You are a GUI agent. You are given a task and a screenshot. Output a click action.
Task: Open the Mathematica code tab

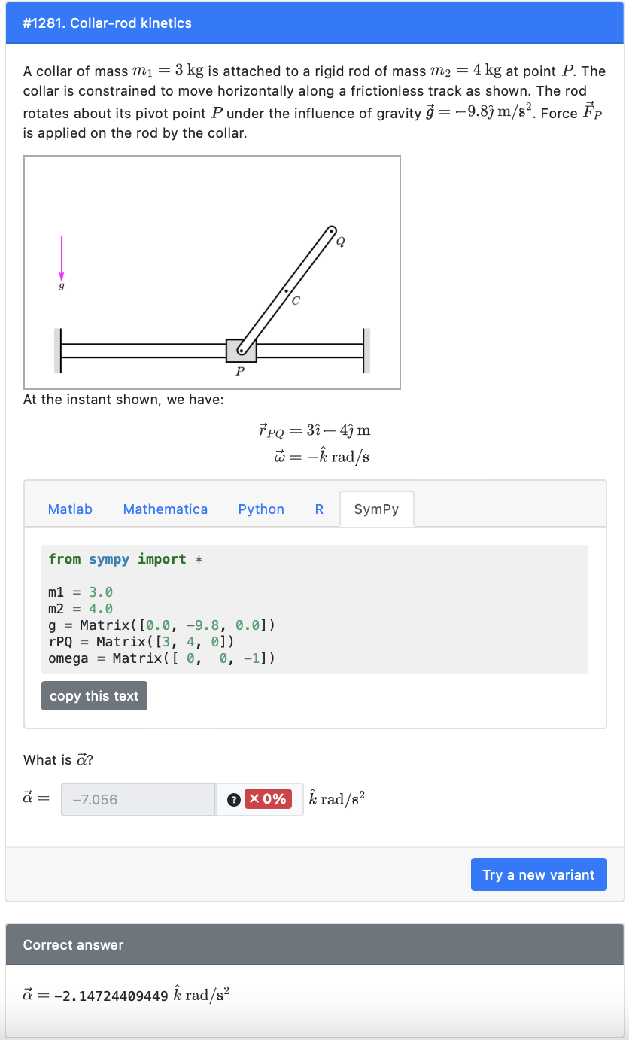(166, 509)
